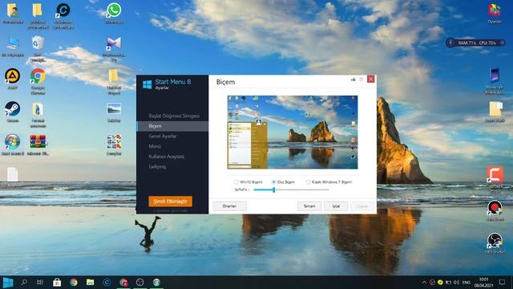Select the Biçem sidebar section
513x289 pixels.
coord(172,126)
